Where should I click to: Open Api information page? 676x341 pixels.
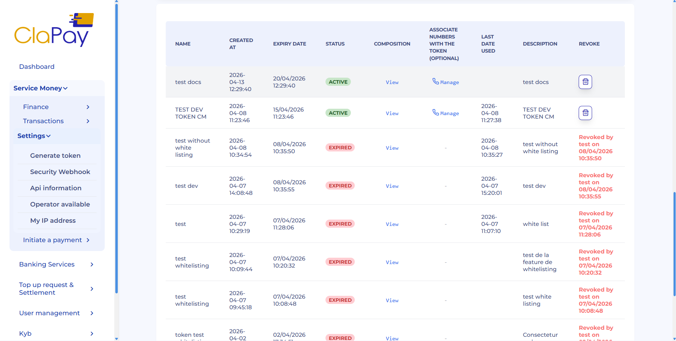tap(56, 188)
